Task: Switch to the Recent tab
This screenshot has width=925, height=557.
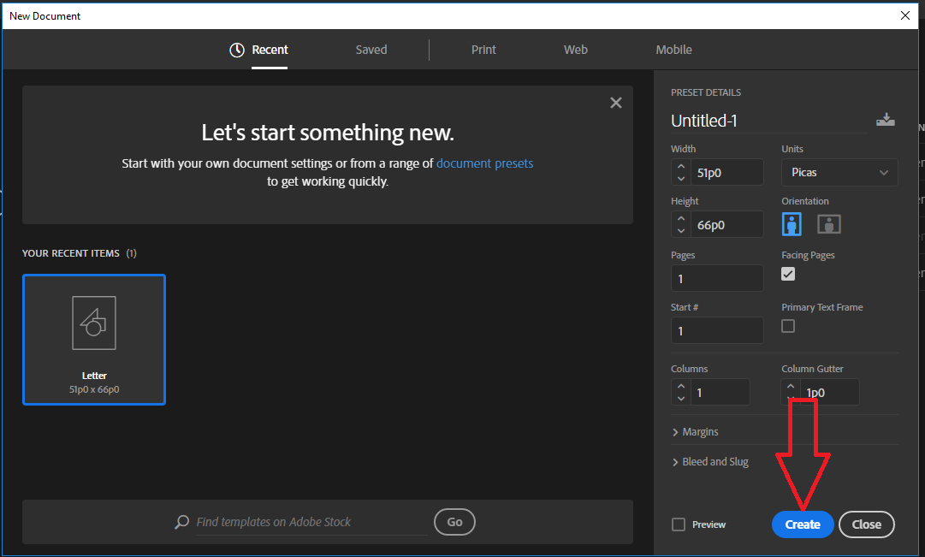Action: coord(259,50)
